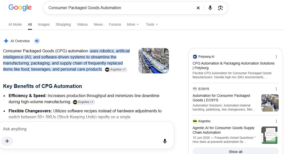Open the Kognitos +1 source chip after intro paragraph
The height and width of the screenshot is (154, 284).
click(116, 69)
